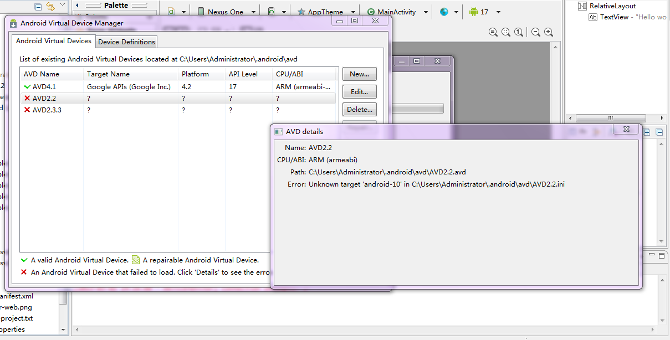Click the properties panel scroll-up arrow
This screenshot has height=340, width=670.
pos(661,143)
